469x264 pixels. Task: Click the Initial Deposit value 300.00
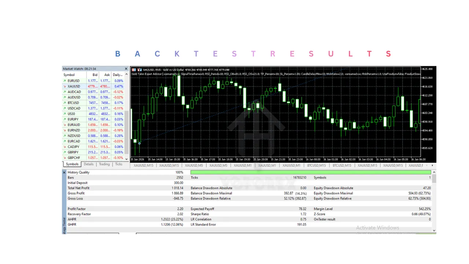click(178, 183)
